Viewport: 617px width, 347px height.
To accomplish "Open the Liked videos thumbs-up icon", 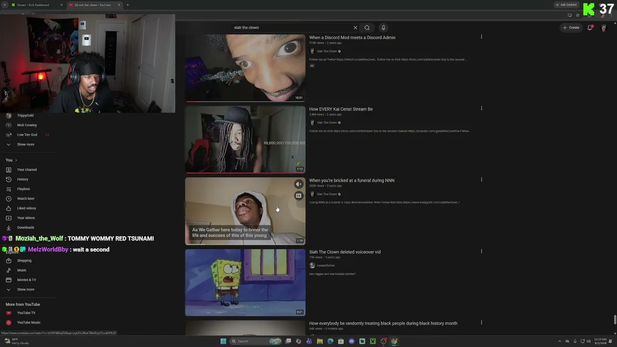I will pos(9,208).
